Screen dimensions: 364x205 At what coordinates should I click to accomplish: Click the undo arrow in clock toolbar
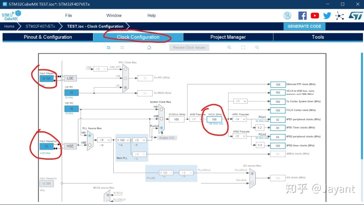pos(108,47)
